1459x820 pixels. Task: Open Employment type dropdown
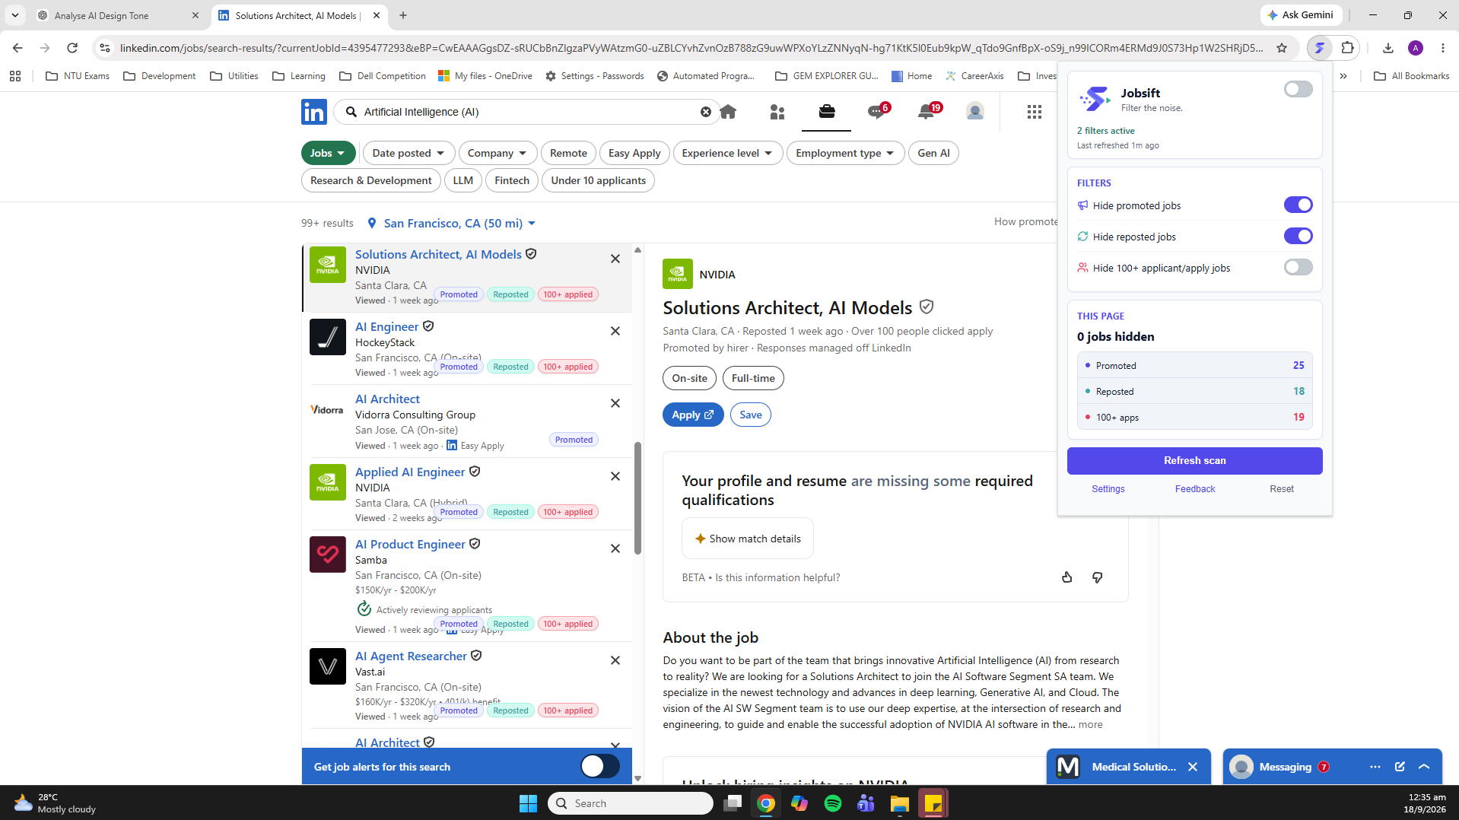845,153
